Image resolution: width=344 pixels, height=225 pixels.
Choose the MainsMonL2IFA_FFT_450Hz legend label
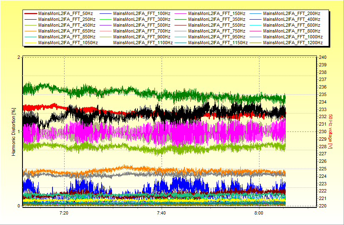pos(67,25)
